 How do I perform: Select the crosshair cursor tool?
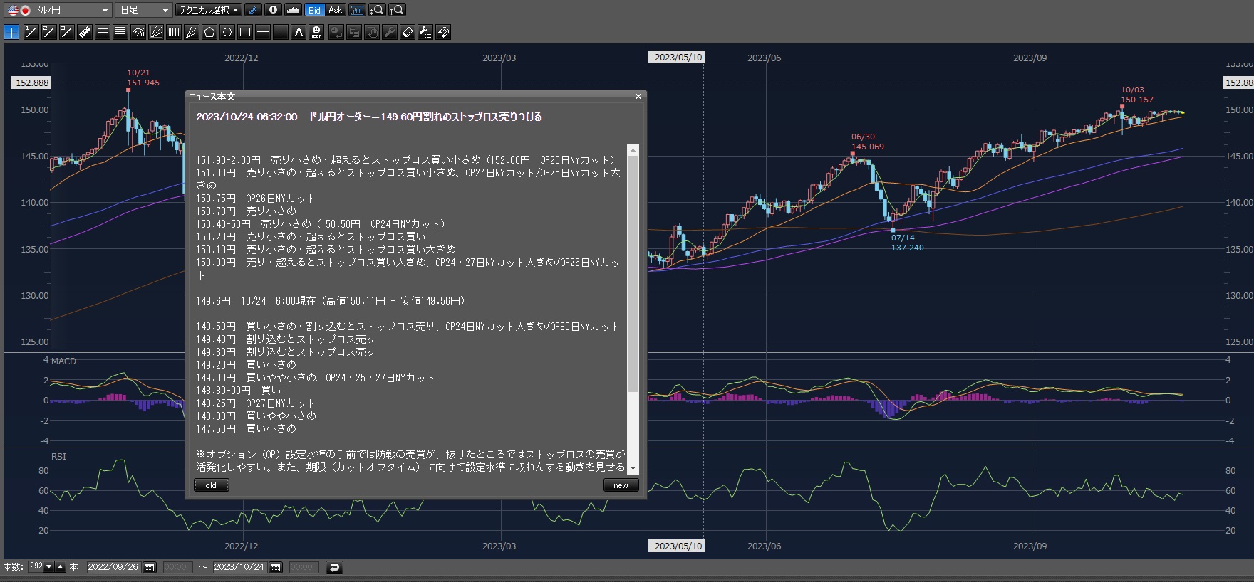[11, 32]
